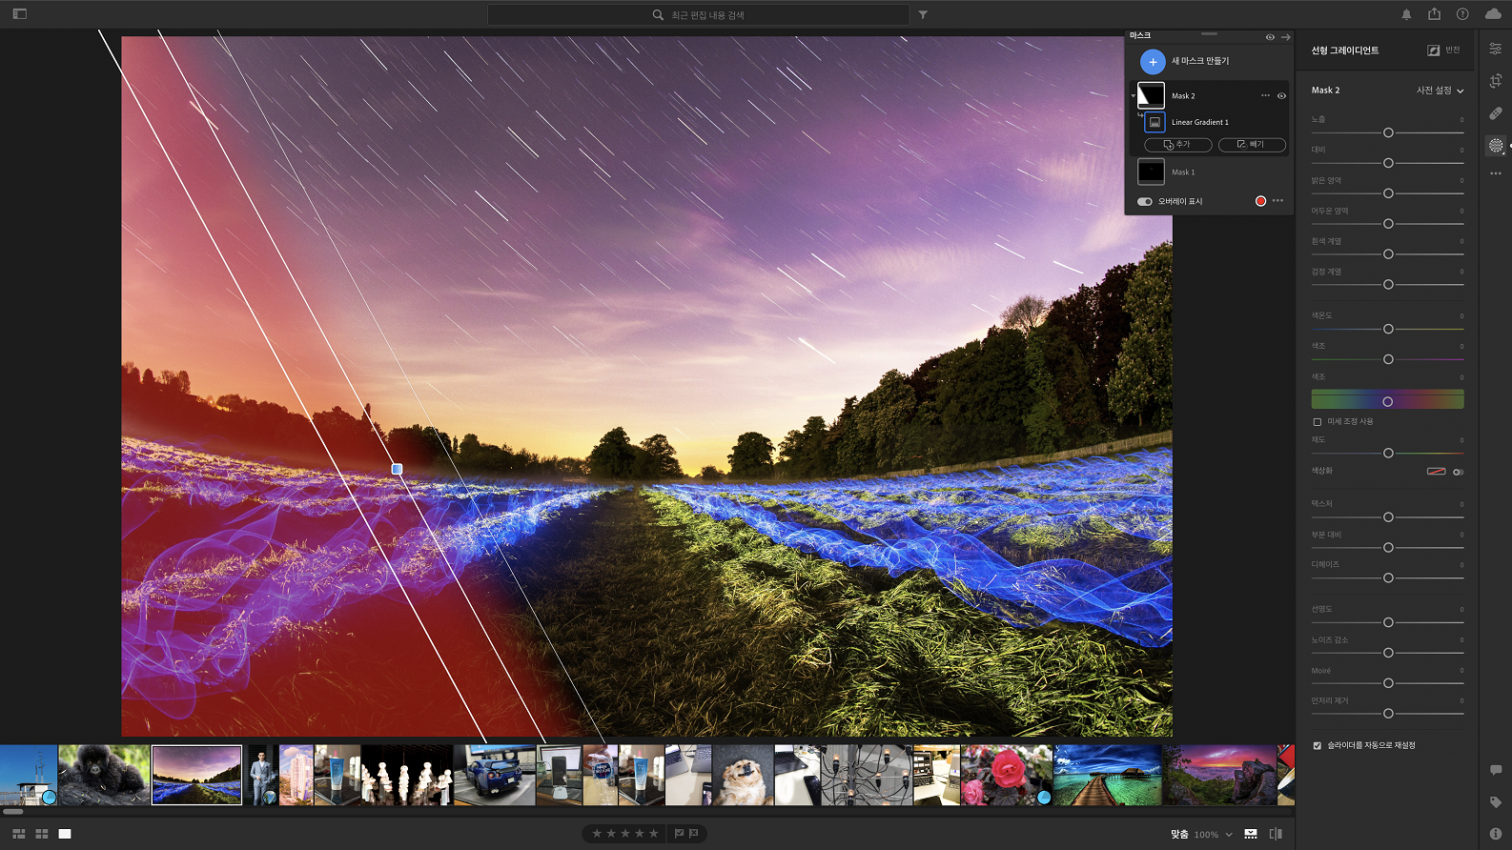Open the help question mark
Viewport: 1512px width, 850px height.
[x=1462, y=14]
